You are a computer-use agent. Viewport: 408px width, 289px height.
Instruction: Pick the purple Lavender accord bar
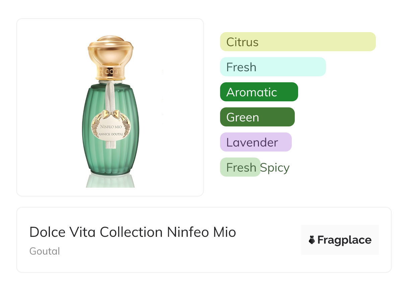click(256, 142)
